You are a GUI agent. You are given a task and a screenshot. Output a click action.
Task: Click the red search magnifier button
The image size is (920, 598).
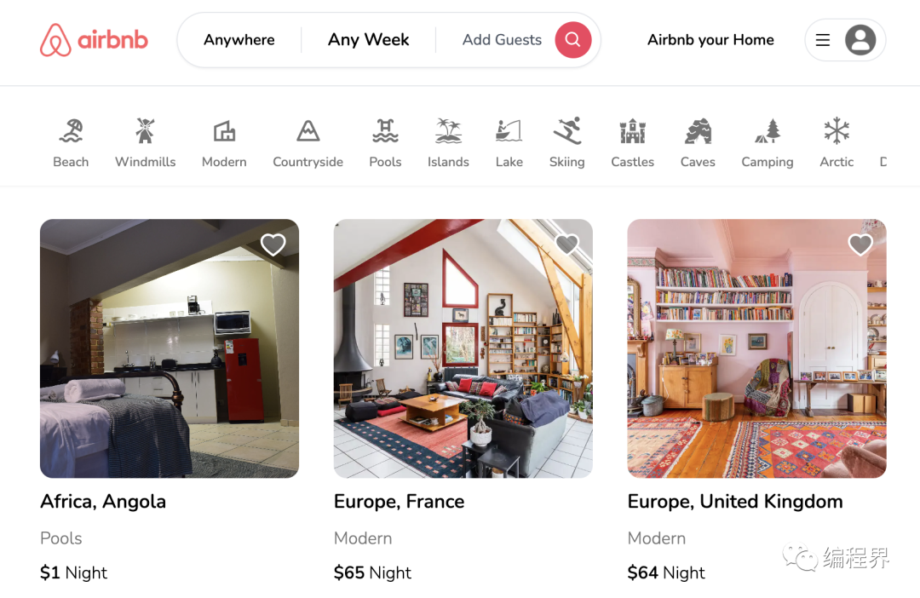(x=572, y=40)
